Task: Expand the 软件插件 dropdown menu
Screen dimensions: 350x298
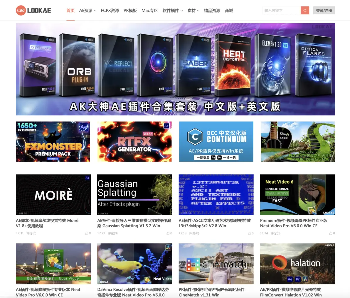Action: [x=173, y=11]
